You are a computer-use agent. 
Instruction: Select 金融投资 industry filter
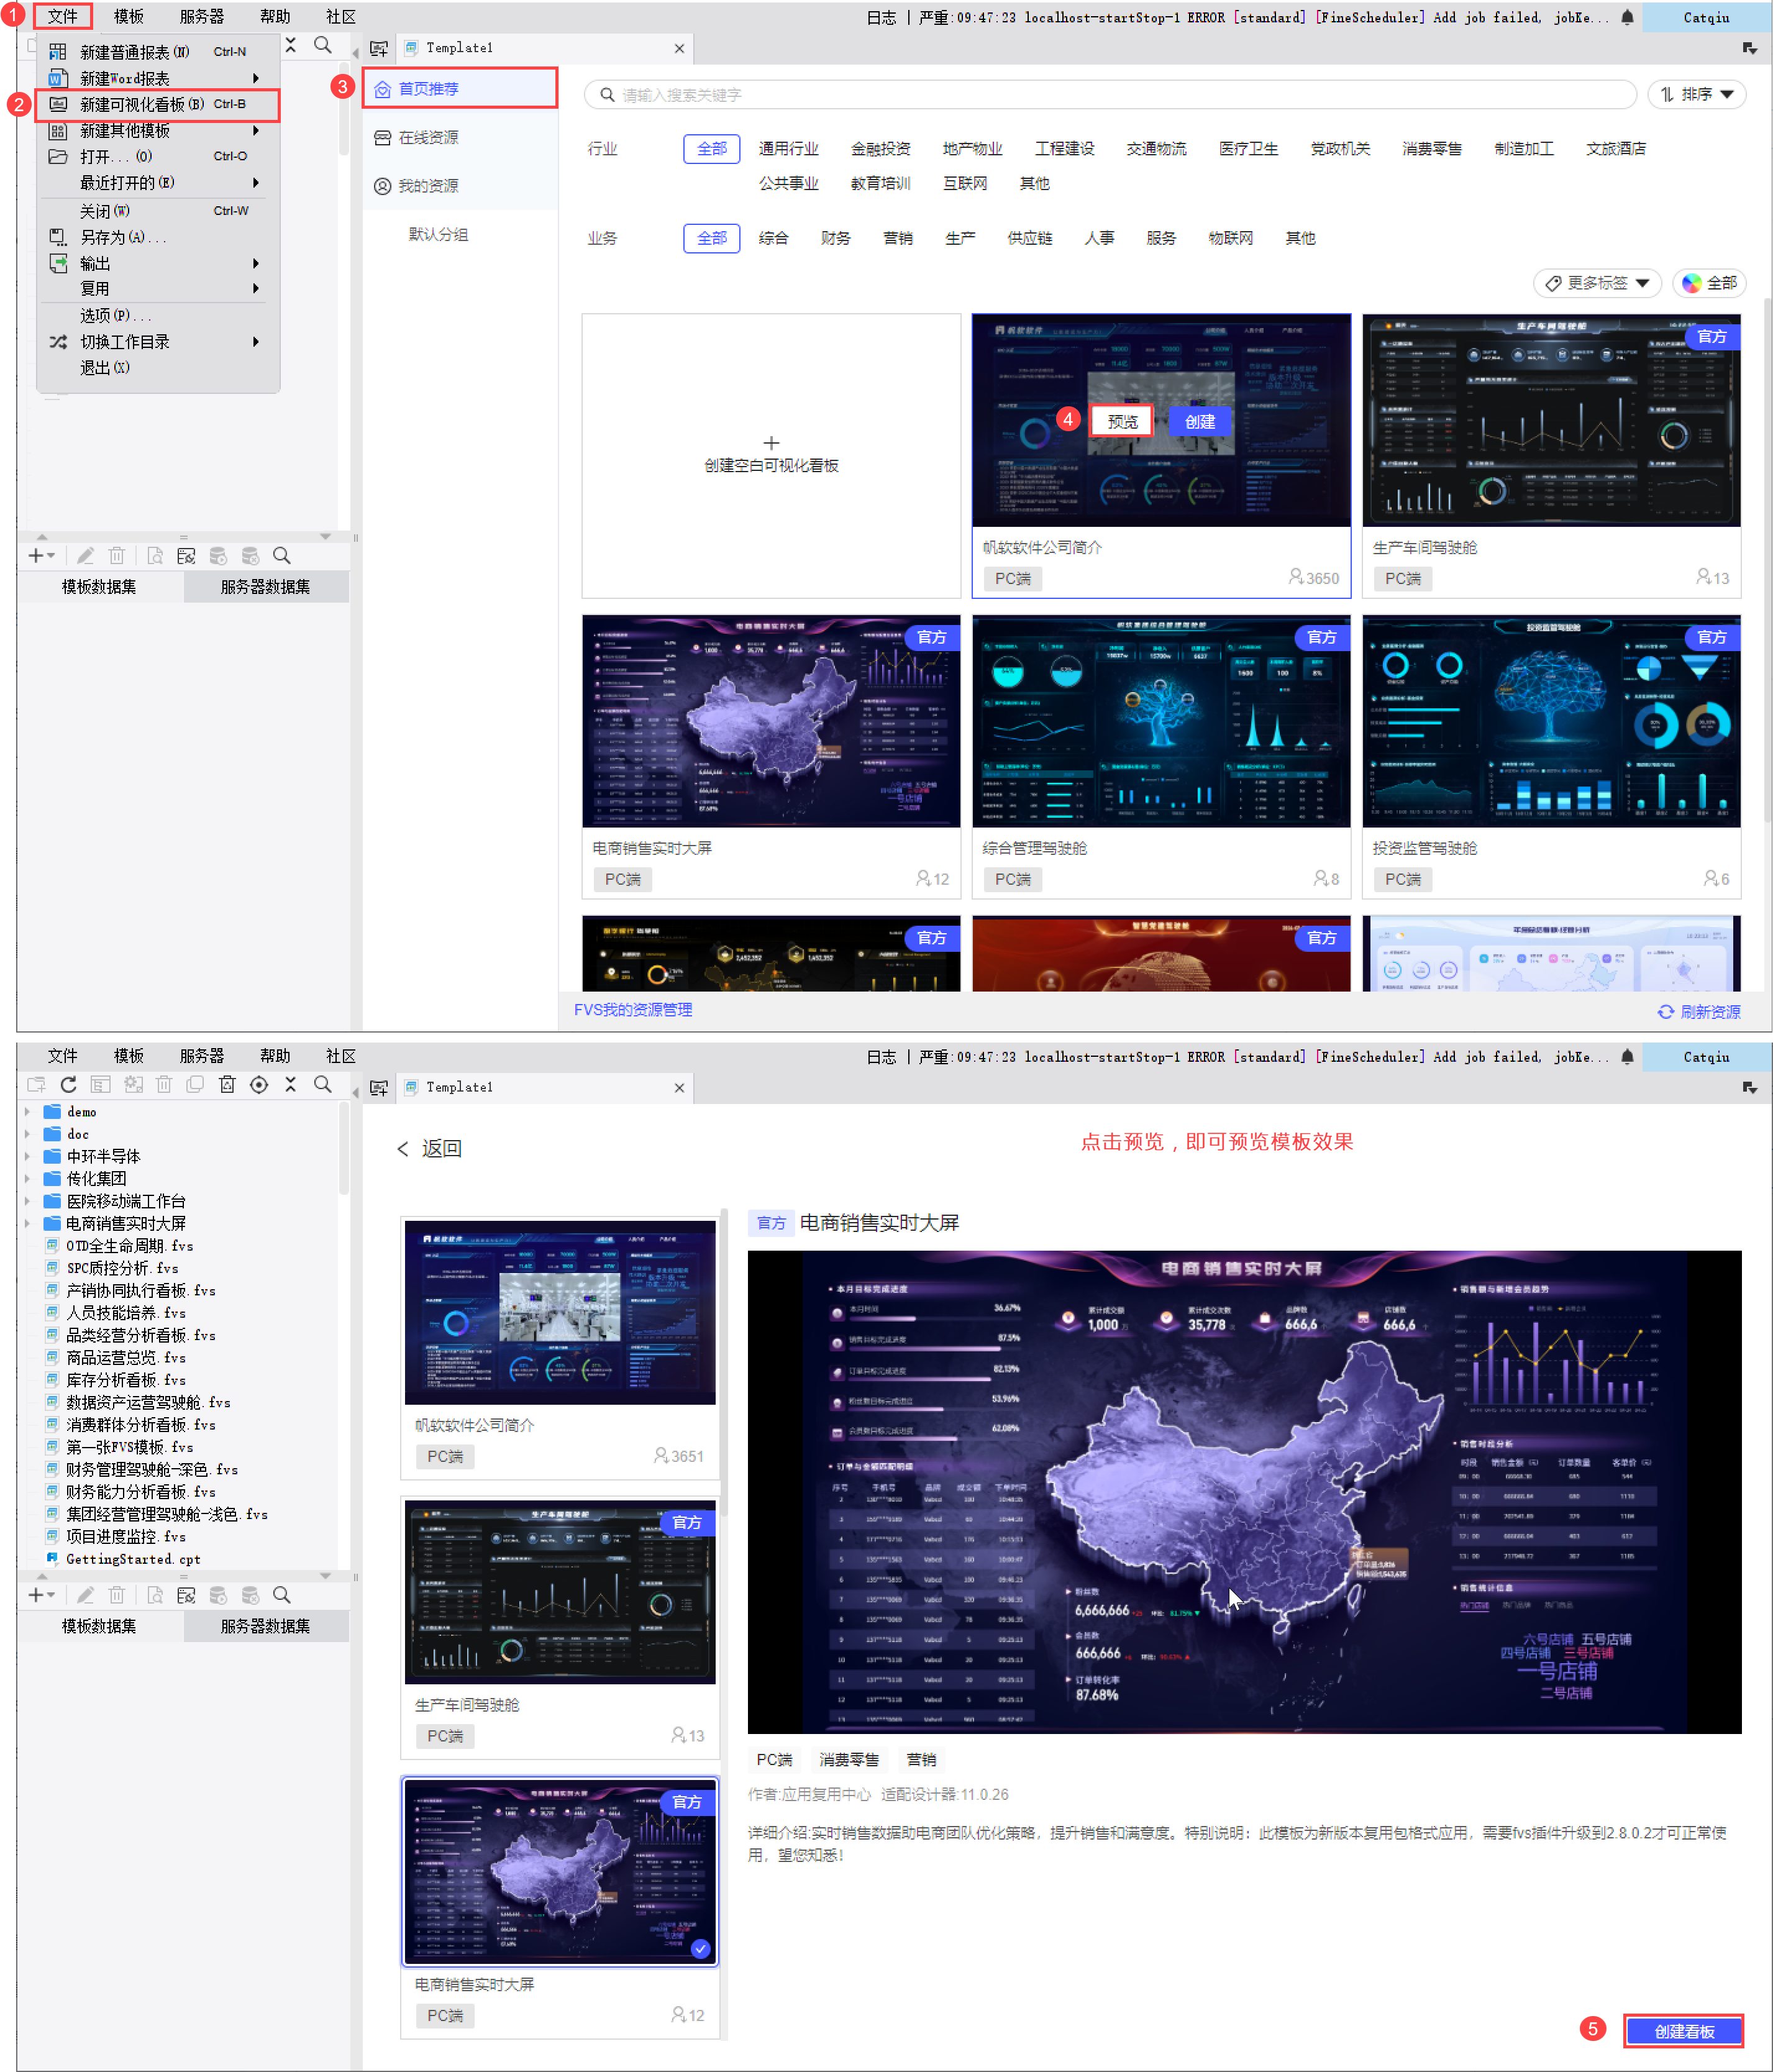click(880, 149)
